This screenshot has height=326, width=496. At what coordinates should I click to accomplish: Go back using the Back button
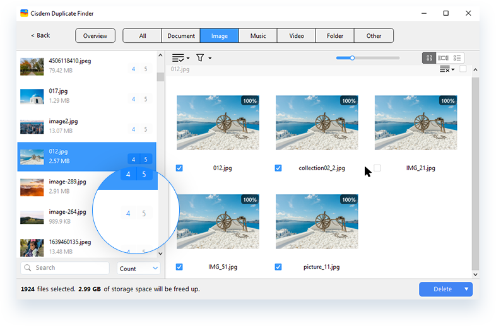click(42, 35)
